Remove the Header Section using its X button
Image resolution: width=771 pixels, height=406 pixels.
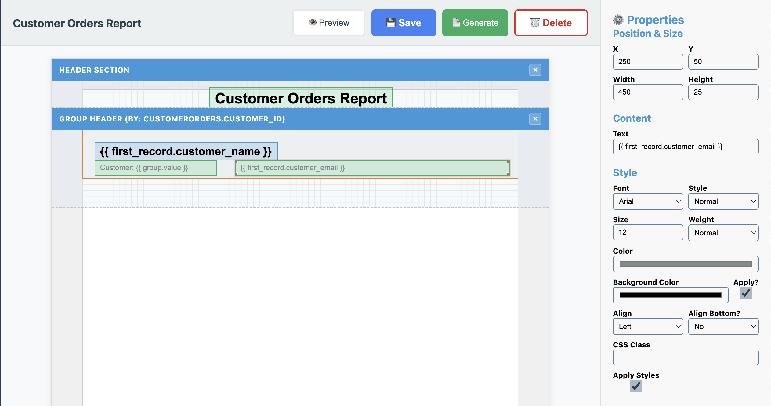[535, 70]
